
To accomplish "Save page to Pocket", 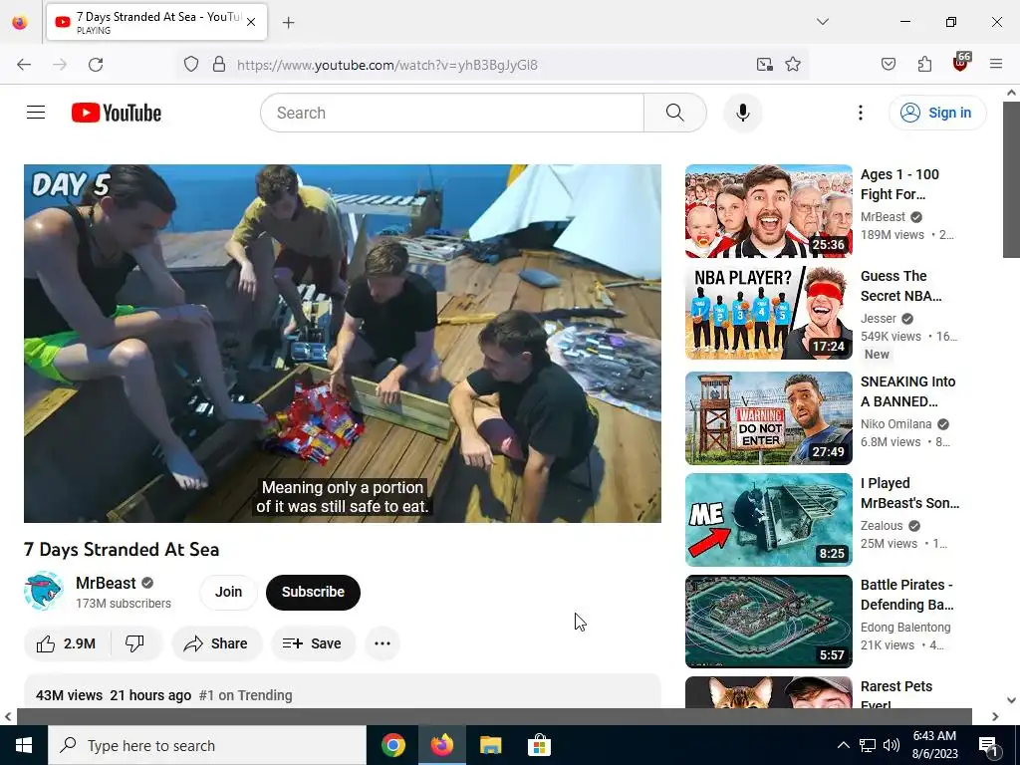I will coord(888,65).
